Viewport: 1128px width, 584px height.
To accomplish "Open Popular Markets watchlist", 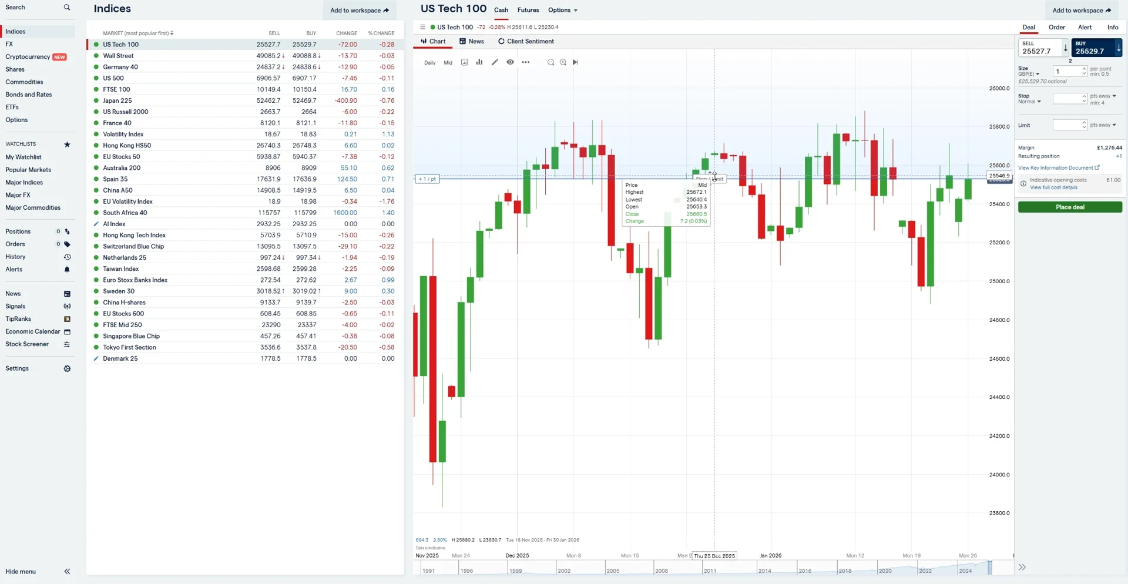I will (x=28, y=170).
